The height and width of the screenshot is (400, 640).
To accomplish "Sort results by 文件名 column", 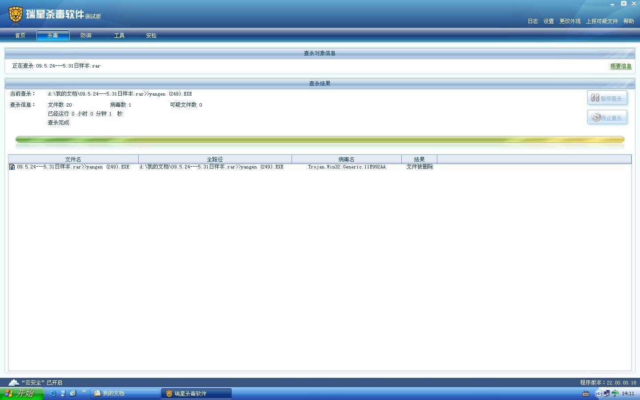I will coord(73,159).
